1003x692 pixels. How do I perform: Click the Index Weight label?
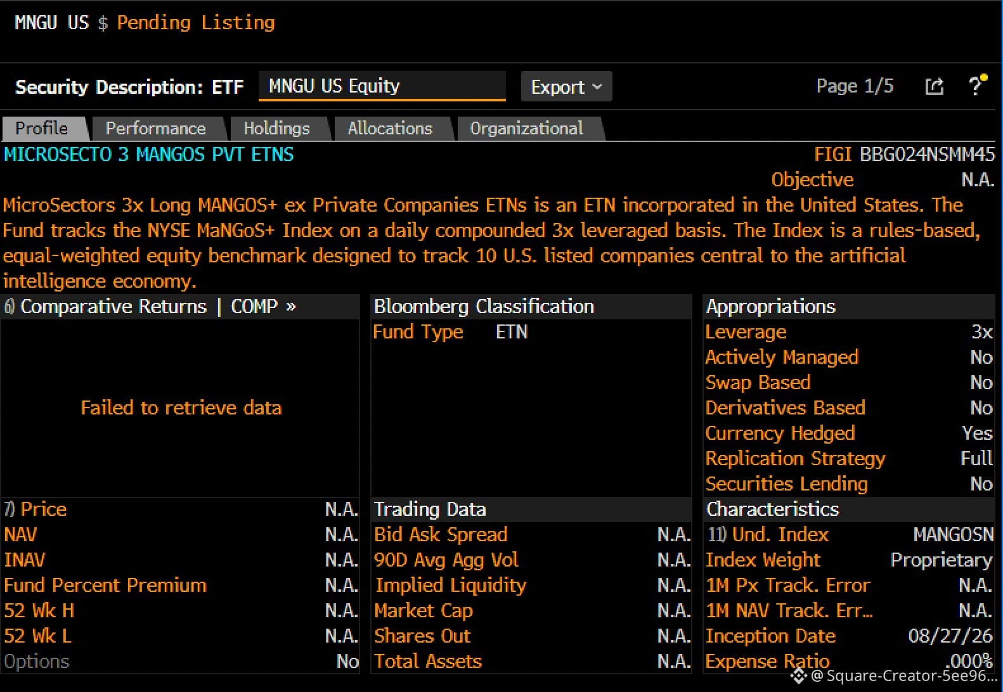coord(763,560)
